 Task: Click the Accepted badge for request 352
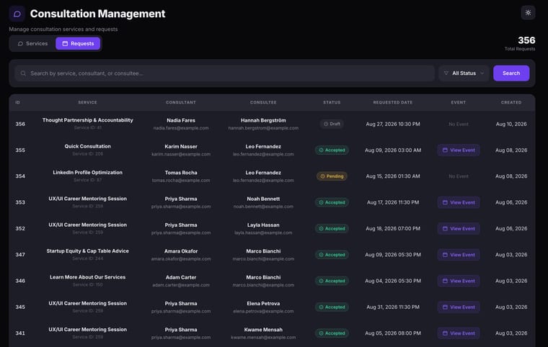pos(332,229)
